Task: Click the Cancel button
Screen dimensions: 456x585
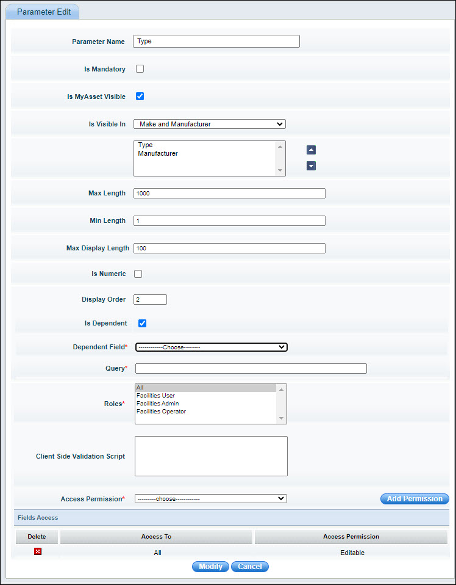Action: (249, 567)
